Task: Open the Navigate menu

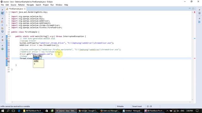Action: click(30, 5)
